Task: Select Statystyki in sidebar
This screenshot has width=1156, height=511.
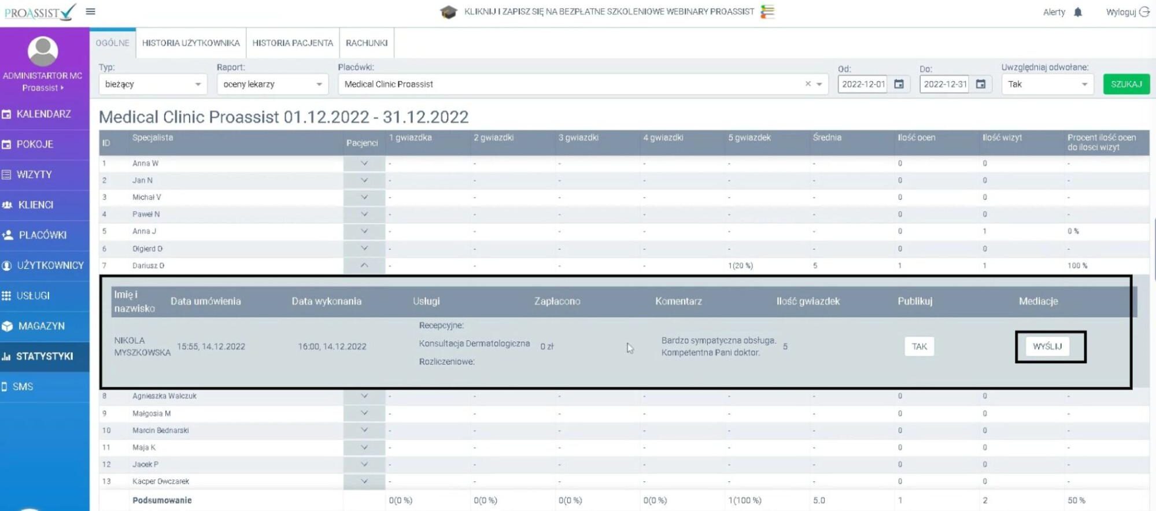Action: tap(45, 356)
